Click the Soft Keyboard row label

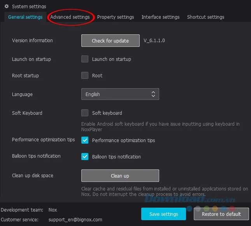pyautogui.click(x=27, y=113)
